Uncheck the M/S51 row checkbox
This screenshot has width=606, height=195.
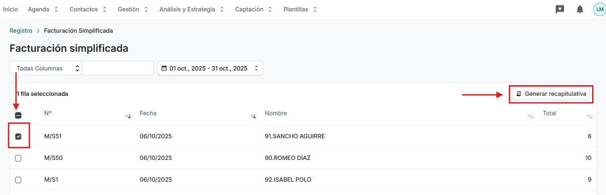click(18, 136)
